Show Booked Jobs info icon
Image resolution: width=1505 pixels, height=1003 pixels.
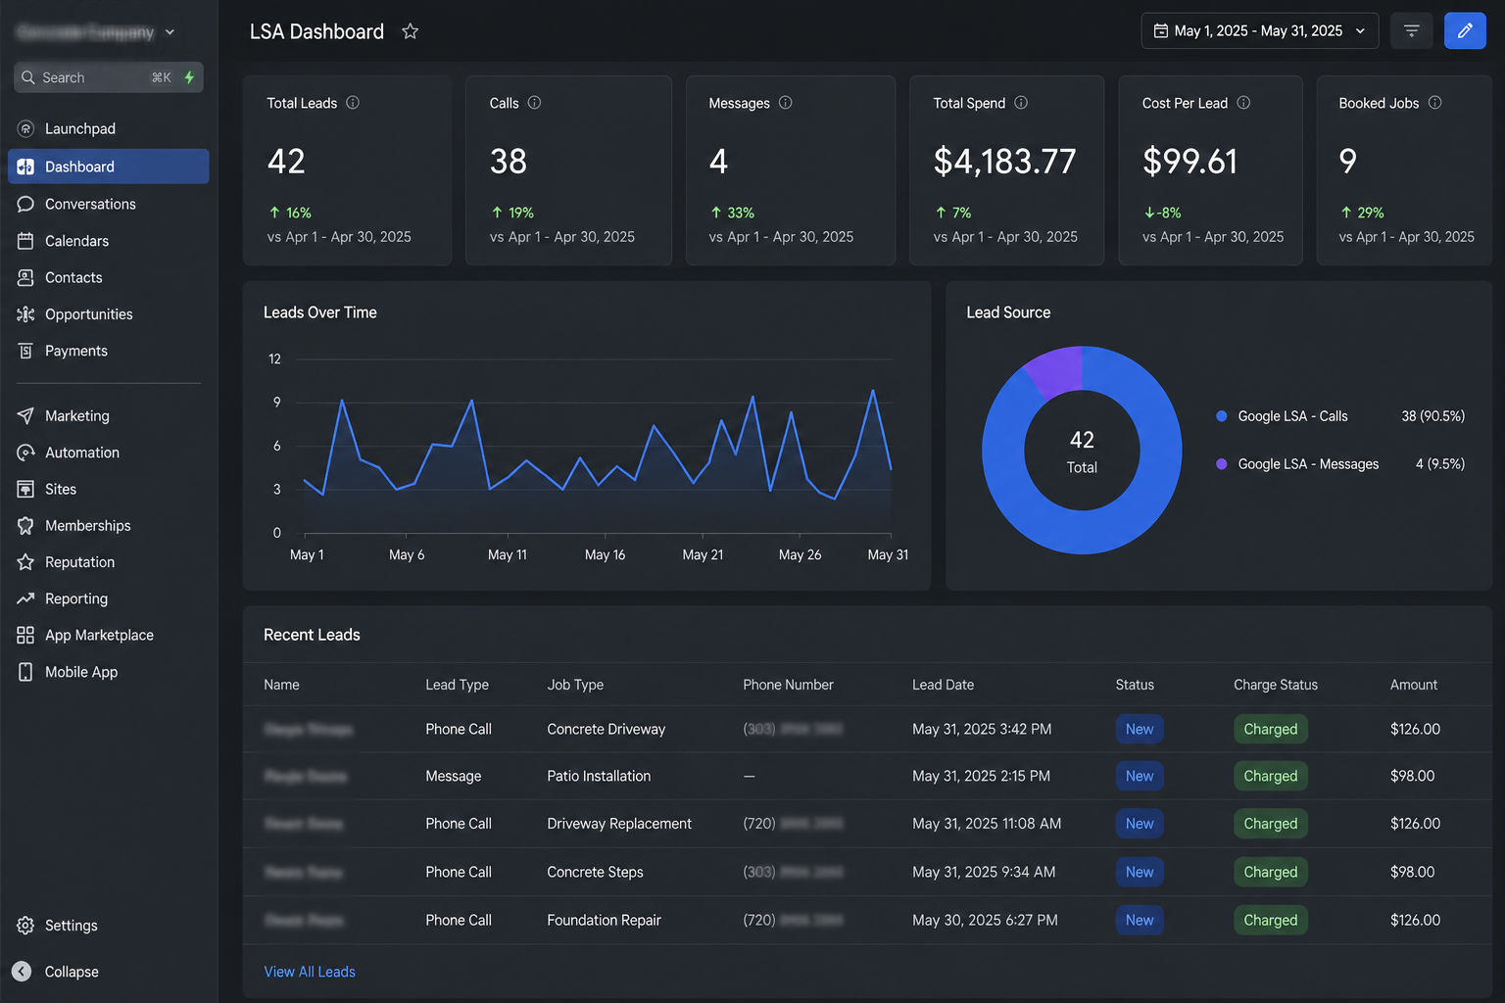[1434, 103]
